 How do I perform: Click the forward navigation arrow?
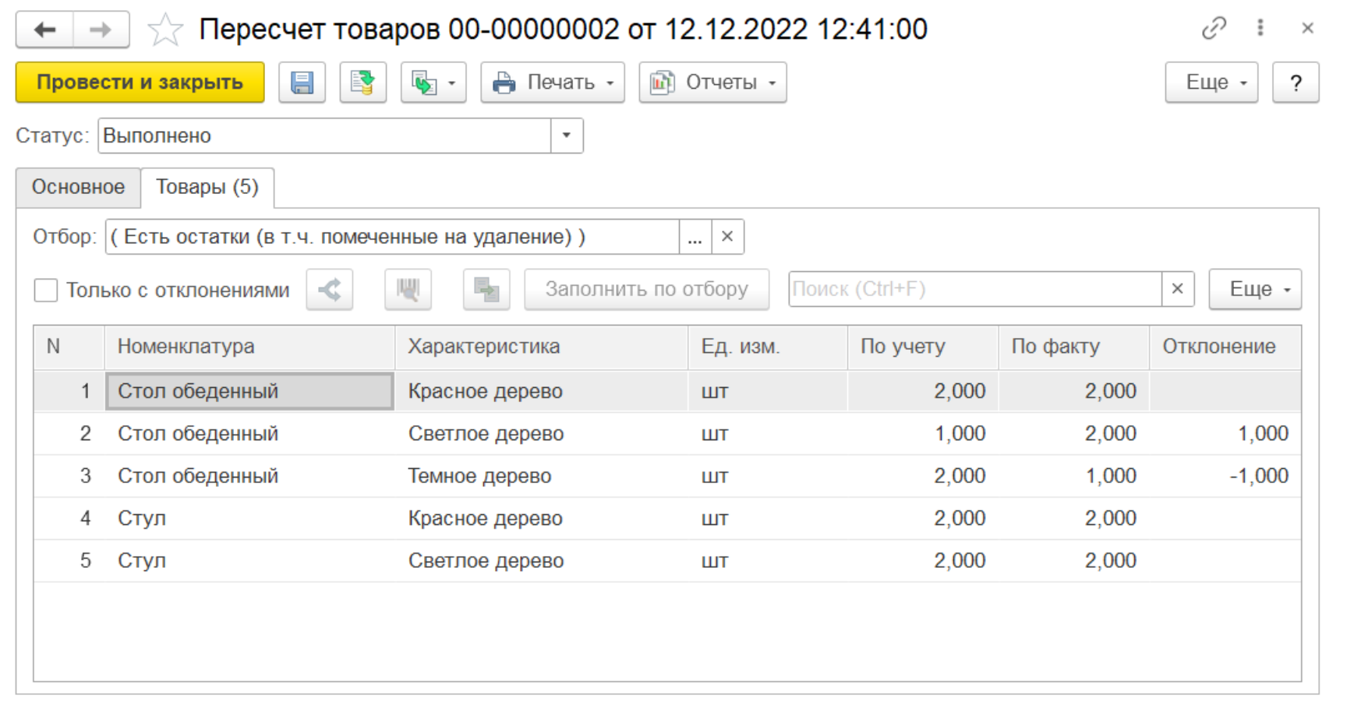click(x=101, y=30)
